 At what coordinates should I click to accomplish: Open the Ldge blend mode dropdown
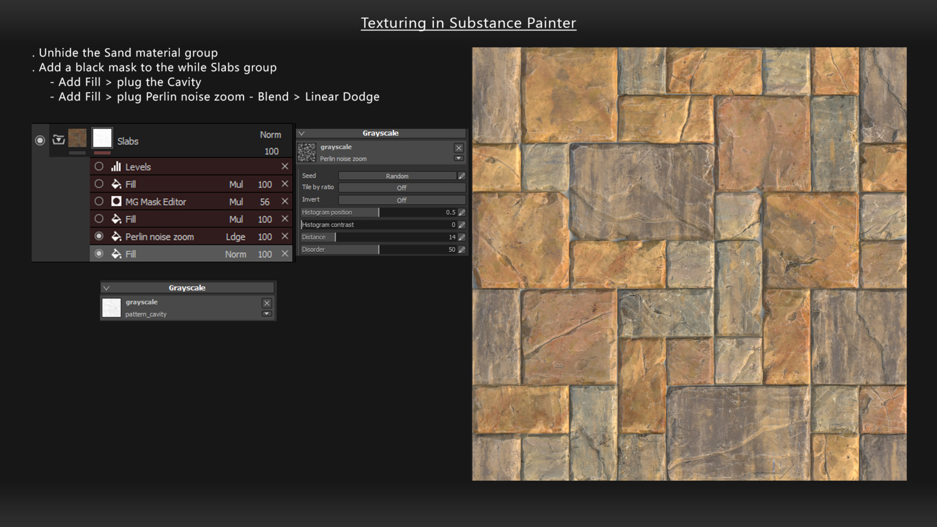[235, 237]
